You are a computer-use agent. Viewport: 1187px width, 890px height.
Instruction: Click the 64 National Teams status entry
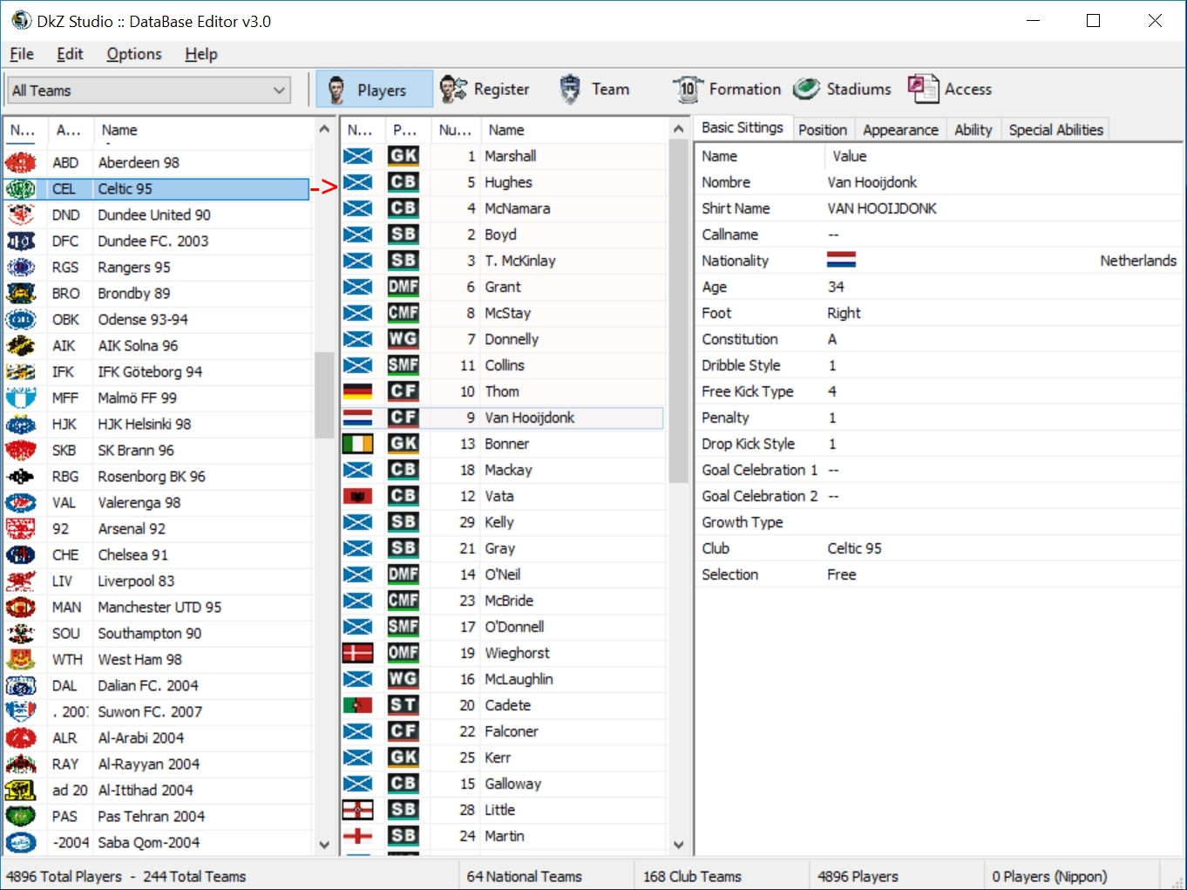tap(524, 876)
